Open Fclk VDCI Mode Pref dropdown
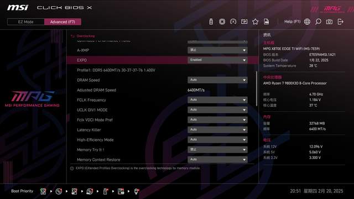The image size is (354, 199). [x=217, y=120]
